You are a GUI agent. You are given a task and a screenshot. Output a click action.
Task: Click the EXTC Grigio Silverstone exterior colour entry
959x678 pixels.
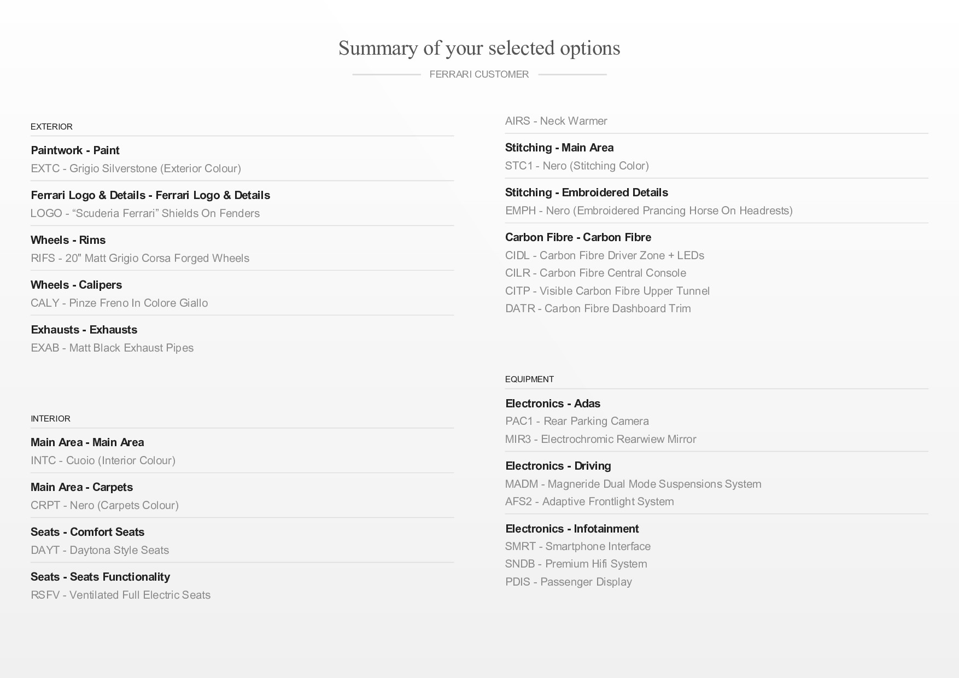point(136,168)
